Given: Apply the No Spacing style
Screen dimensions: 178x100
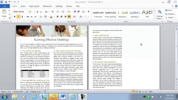Looking at the screenshot, I should (x=110, y=14).
